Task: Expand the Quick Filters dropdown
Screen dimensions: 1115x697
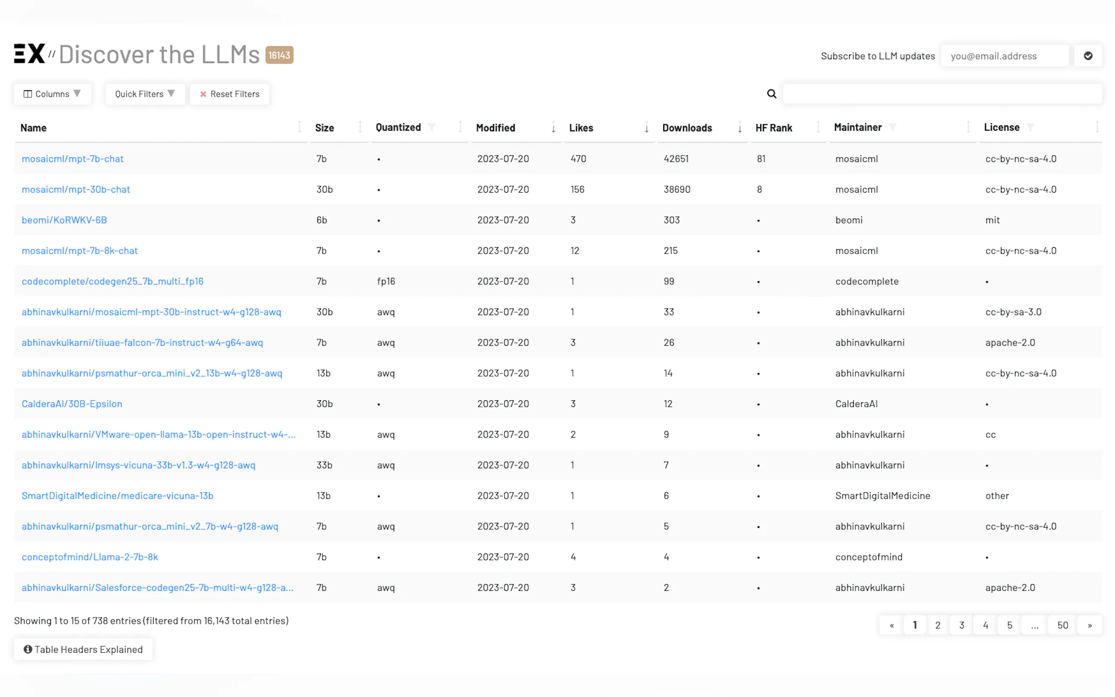Action: (x=145, y=94)
